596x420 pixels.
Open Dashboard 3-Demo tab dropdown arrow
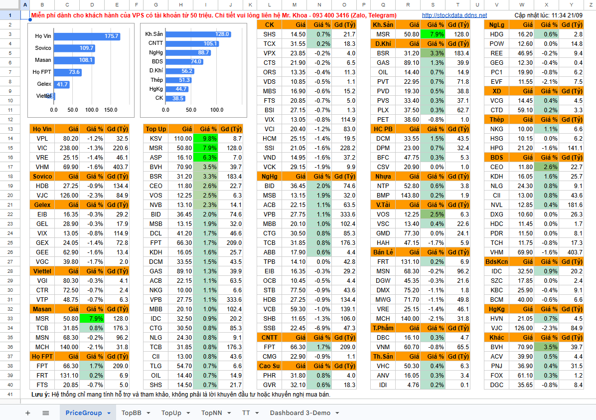337,413
